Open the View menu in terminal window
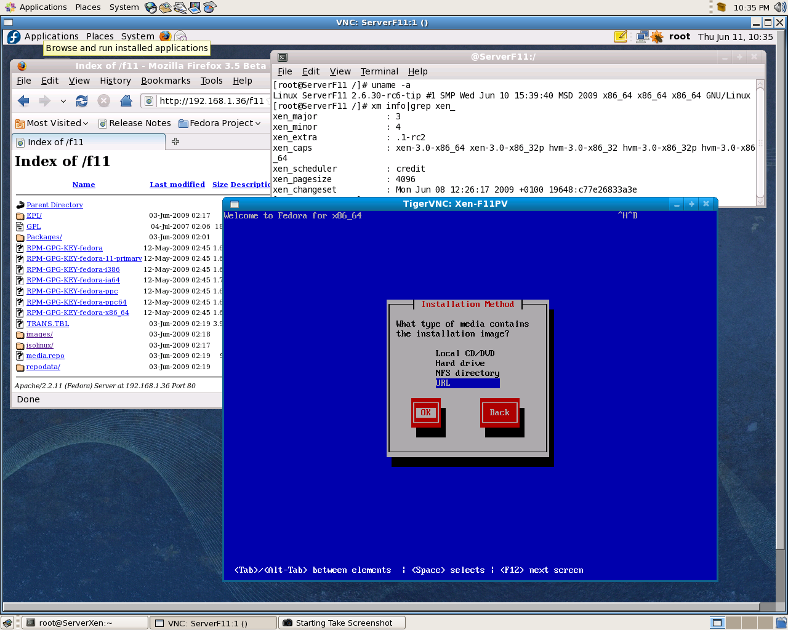Image resolution: width=788 pixels, height=630 pixels. pyautogui.click(x=340, y=71)
